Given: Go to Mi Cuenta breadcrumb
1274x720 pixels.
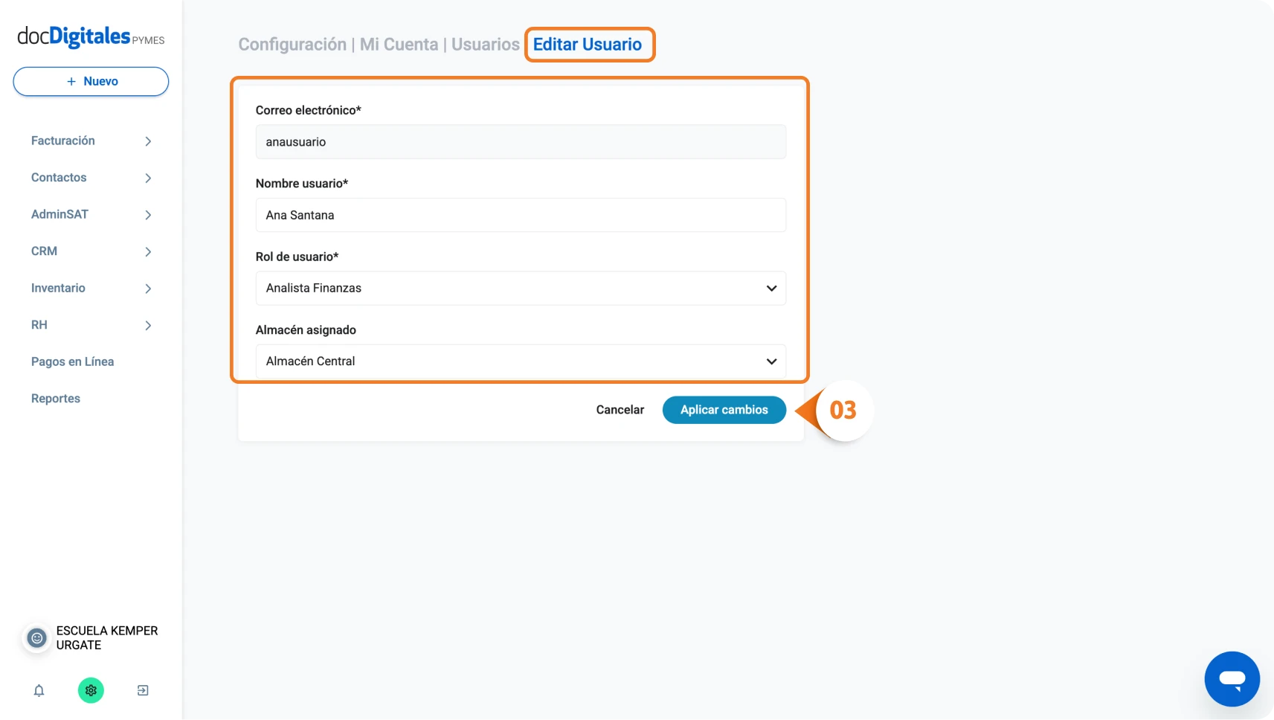Looking at the screenshot, I should point(399,45).
